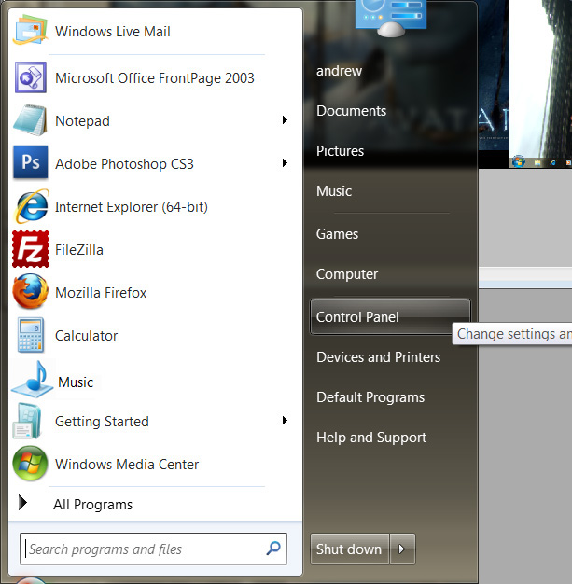
Task: Open Default Programs
Action: [x=370, y=397]
